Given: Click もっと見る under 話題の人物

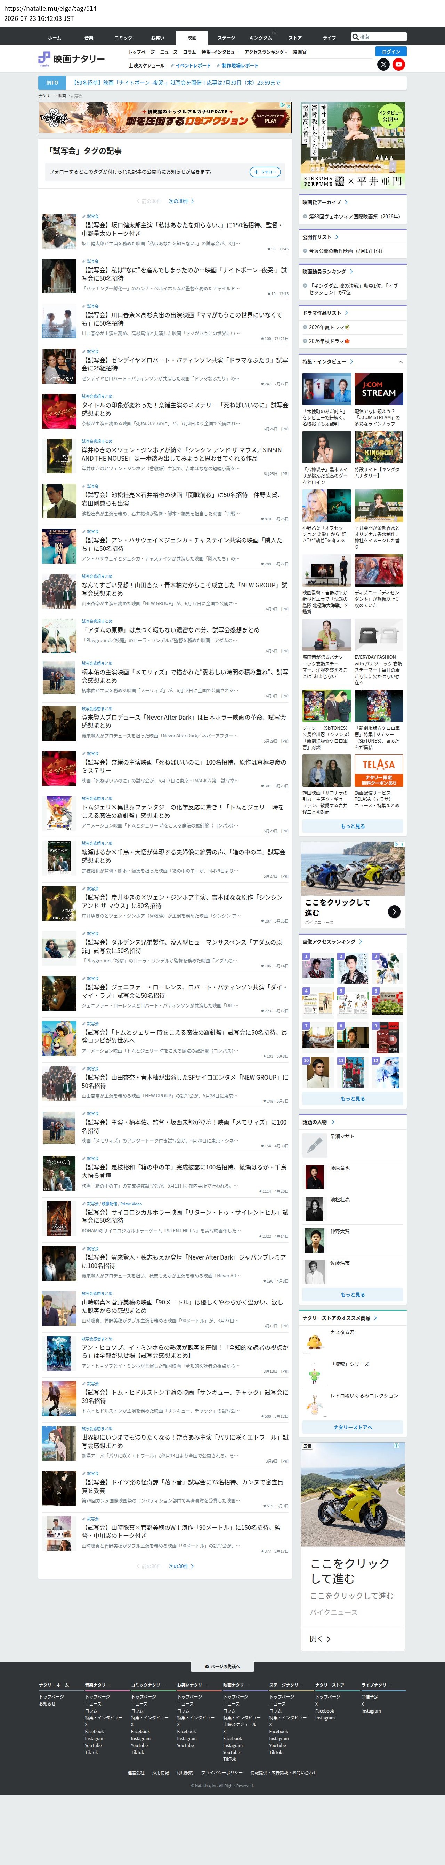Looking at the screenshot, I should click(353, 1294).
